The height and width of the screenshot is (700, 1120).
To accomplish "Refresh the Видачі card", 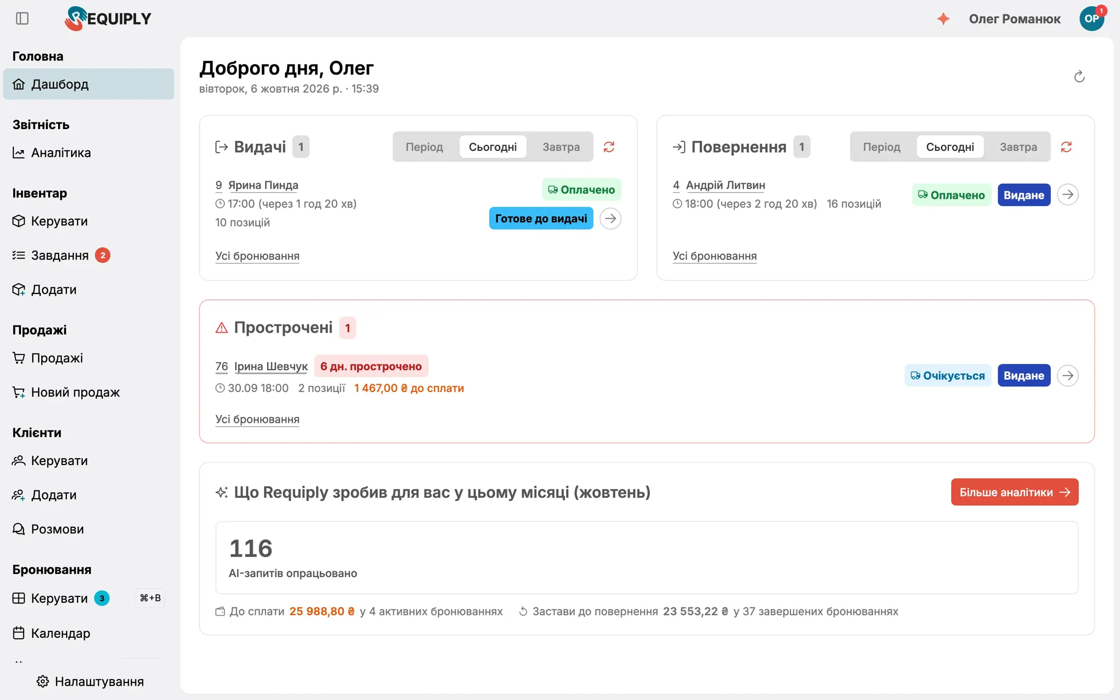I will (609, 147).
